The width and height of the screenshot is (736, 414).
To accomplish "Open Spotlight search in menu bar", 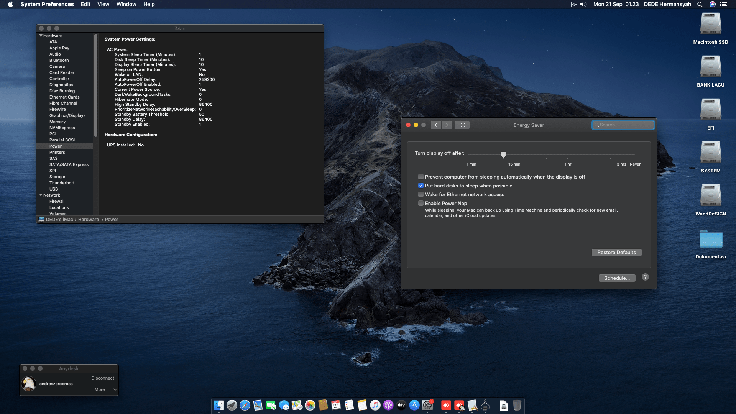I will 700,4.
